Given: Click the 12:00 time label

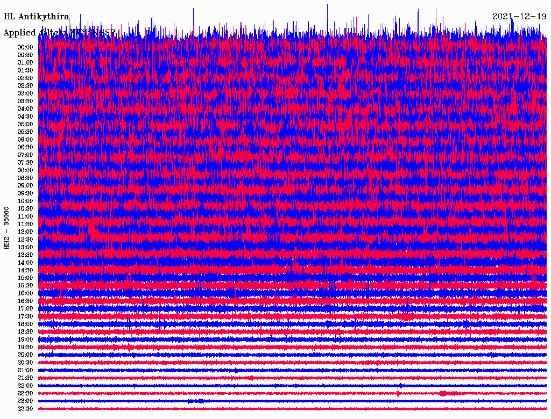Looking at the screenshot, I should 25,232.
